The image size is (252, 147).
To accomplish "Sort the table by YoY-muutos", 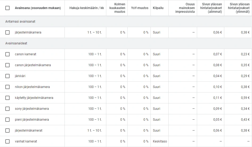I will tap(140, 8).
